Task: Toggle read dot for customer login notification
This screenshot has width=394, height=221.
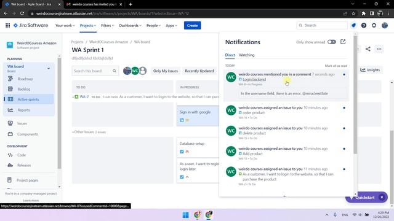Action: pyautogui.click(x=344, y=169)
